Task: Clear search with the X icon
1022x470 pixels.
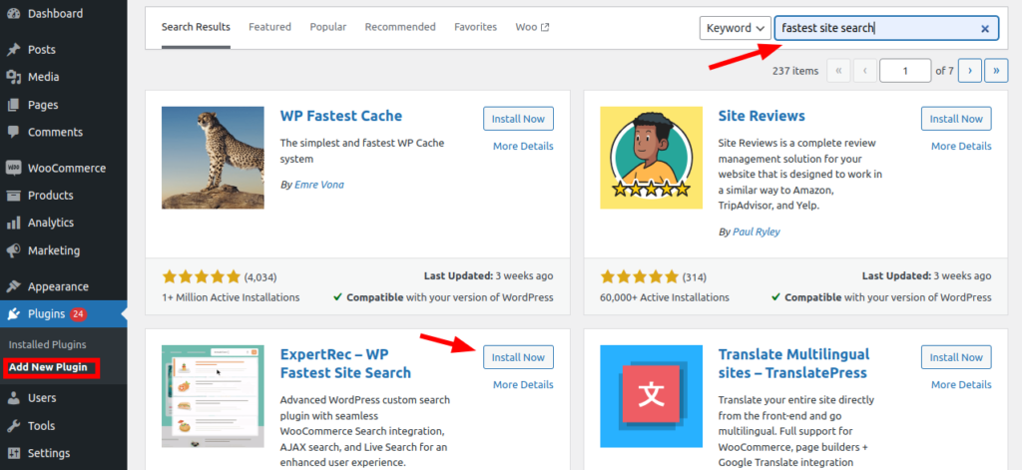Action: 985,29
